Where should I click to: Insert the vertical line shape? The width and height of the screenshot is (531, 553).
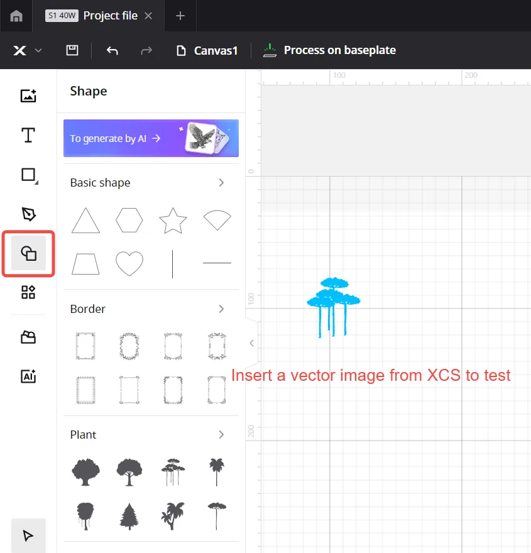pyautogui.click(x=172, y=264)
